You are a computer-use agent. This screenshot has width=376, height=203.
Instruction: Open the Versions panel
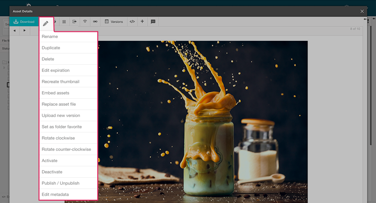click(x=114, y=22)
